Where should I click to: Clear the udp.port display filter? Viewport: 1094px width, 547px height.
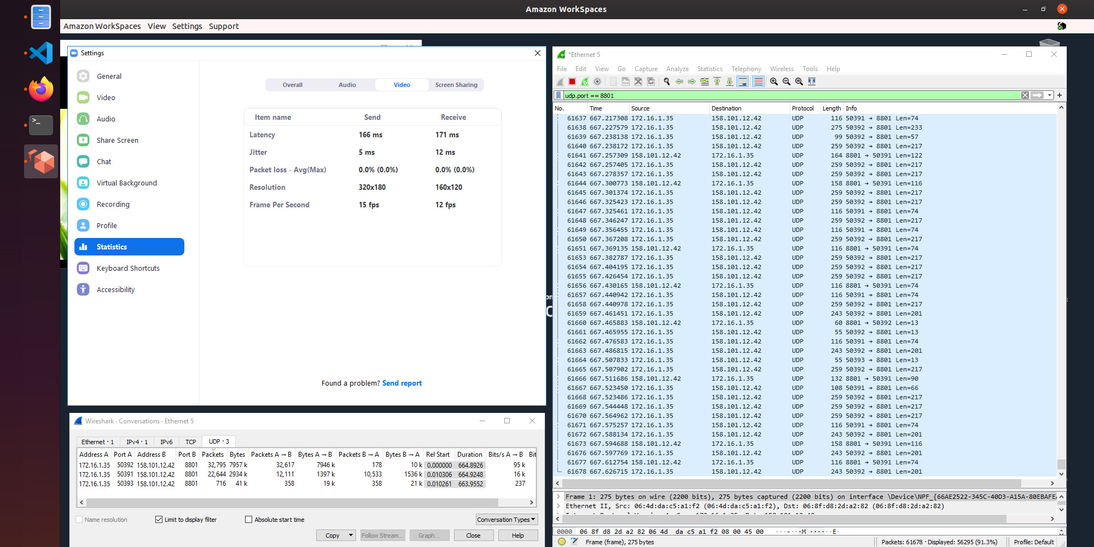(x=1025, y=95)
